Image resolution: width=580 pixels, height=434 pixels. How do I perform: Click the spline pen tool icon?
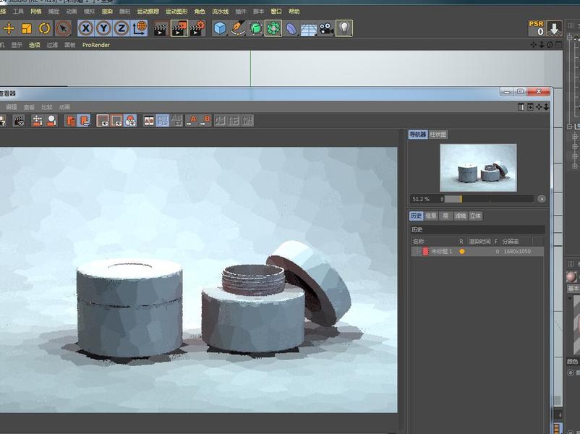pos(238,28)
